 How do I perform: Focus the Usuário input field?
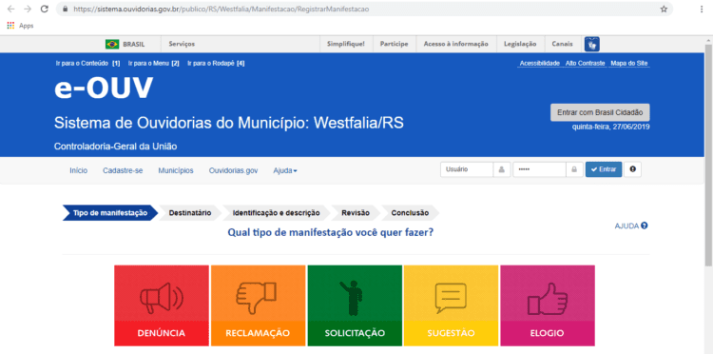click(x=467, y=169)
